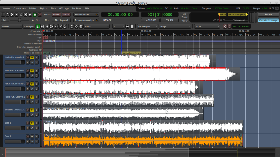Mute the Bass 2 track
280x157 pixels.
coord(32,136)
